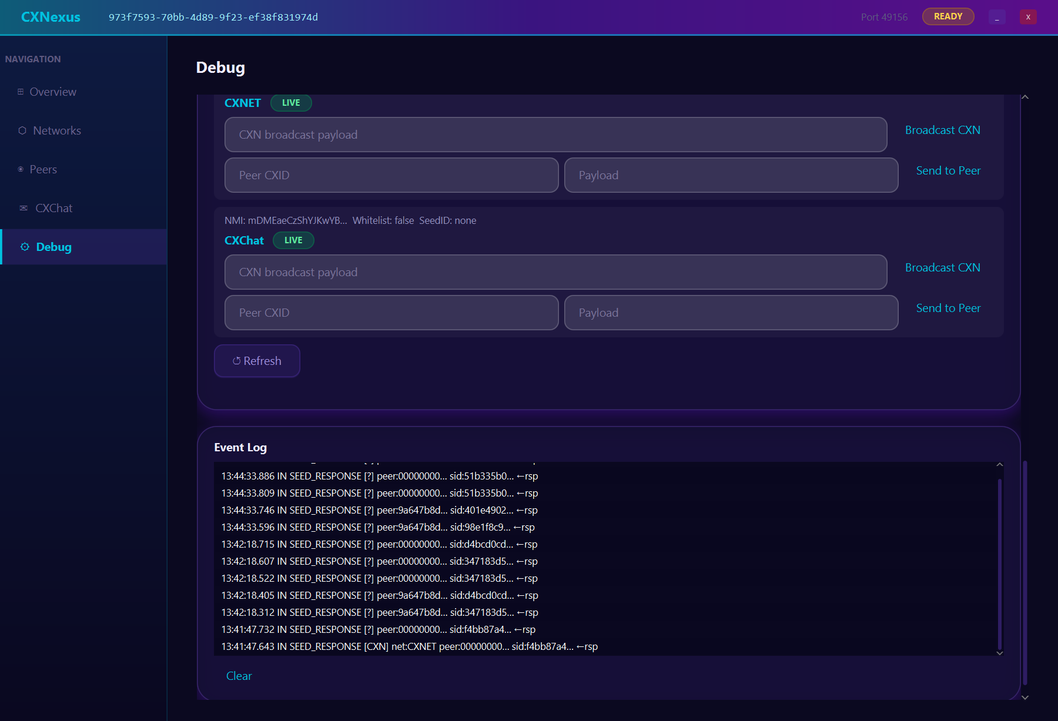Select log entry at 13:42:18.522
The width and height of the screenshot is (1058, 721).
pyautogui.click(x=380, y=578)
